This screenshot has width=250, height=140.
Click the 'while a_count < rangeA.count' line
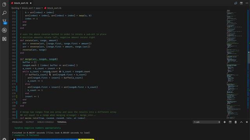point(56,72)
